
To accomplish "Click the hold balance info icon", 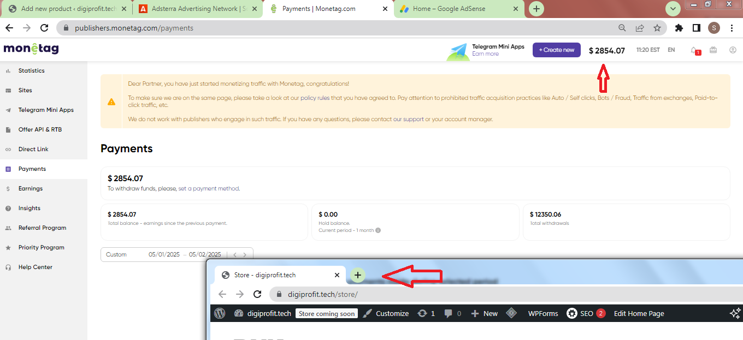I will [x=378, y=230].
